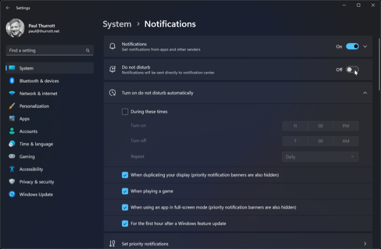Open Network & internet via its Wi-Fi icon

click(12, 93)
